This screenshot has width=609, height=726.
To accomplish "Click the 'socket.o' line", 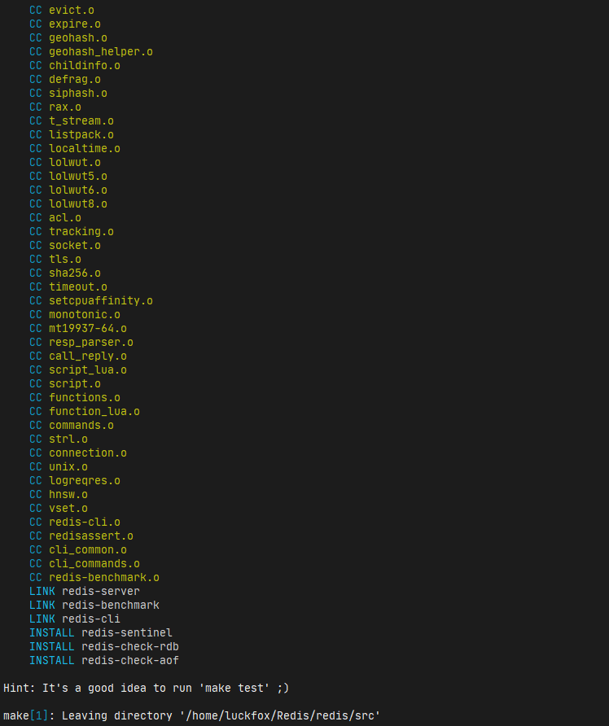I will coord(65,246).
